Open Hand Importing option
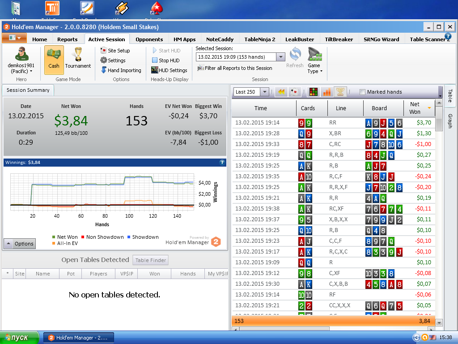 (x=121, y=70)
